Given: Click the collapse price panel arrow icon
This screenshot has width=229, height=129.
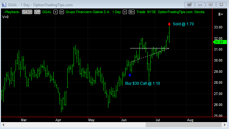Looking at the screenshot, I should 221,14.
